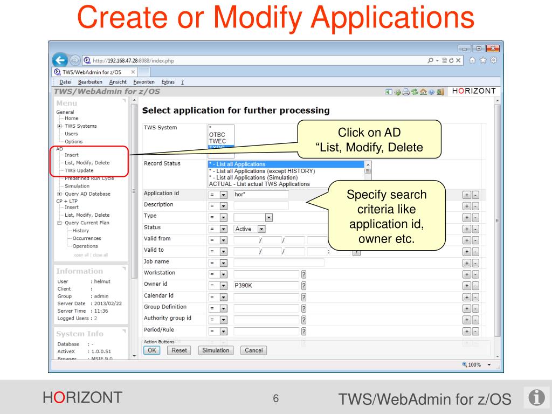The height and width of the screenshot is (414, 552).
Task: Go back with the browser back arrow
Action: [x=60, y=60]
